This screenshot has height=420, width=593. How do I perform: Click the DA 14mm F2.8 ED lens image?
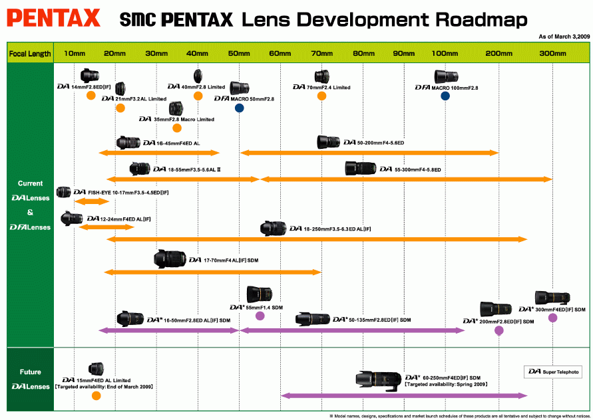point(89,76)
